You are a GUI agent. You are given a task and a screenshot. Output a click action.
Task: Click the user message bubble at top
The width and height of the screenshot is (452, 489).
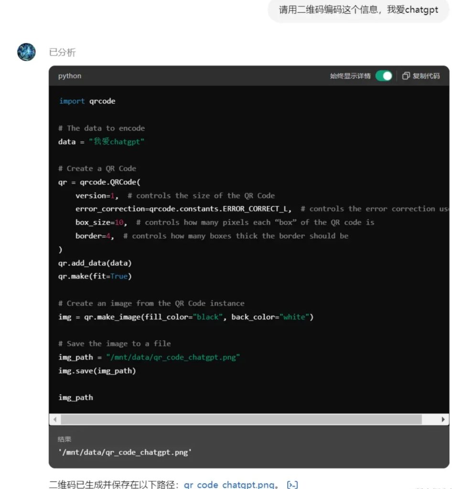(x=358, y=10)
